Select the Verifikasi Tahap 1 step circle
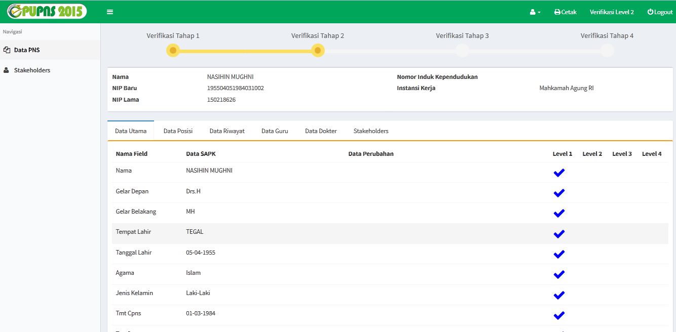 (x=173, y=51)
